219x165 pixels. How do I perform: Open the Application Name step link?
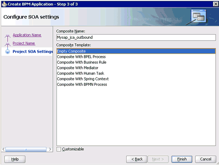click(27, 35)
